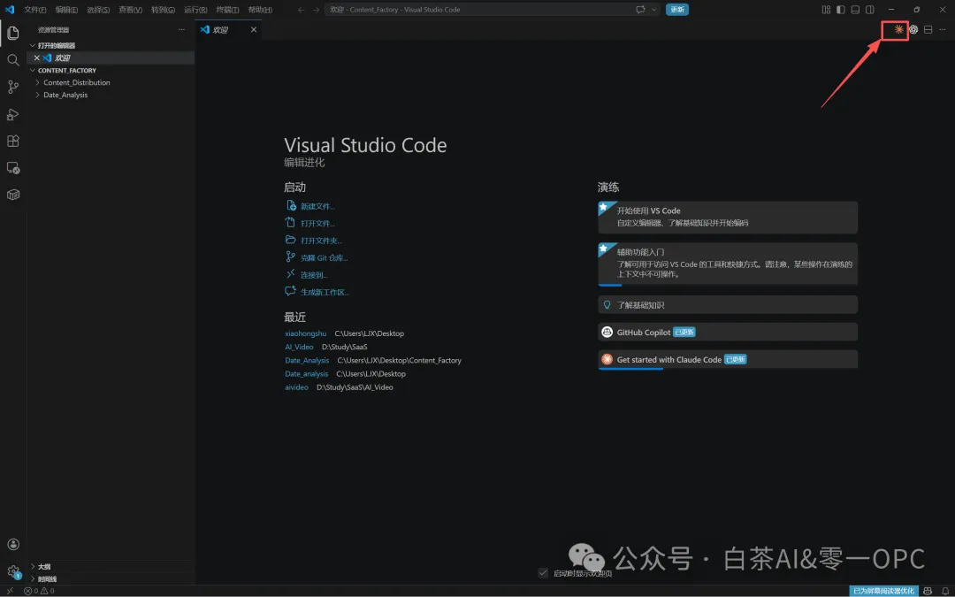Image resolution: width=955 pixels, height=597 pixels.
Task: Toggle the bottom panel layout button
Action: pos(855,10)
